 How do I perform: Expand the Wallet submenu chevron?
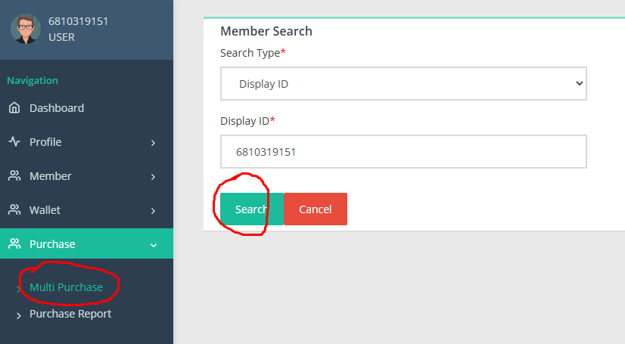click(x=153, y=211)
